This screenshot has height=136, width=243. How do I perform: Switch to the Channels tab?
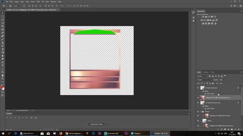206,72
